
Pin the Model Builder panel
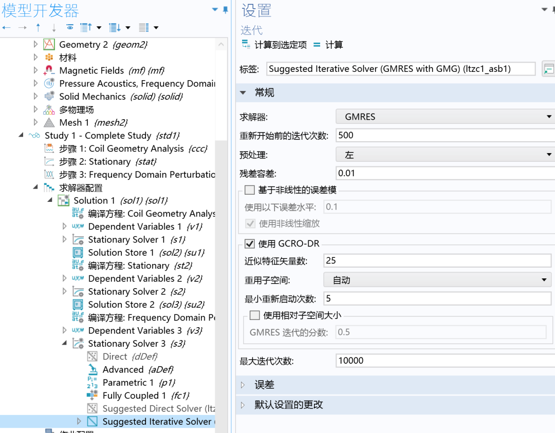[x=225, y=9]
